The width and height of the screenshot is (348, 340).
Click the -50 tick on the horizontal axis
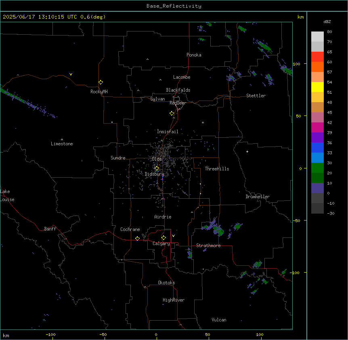[x=103, y=334]
